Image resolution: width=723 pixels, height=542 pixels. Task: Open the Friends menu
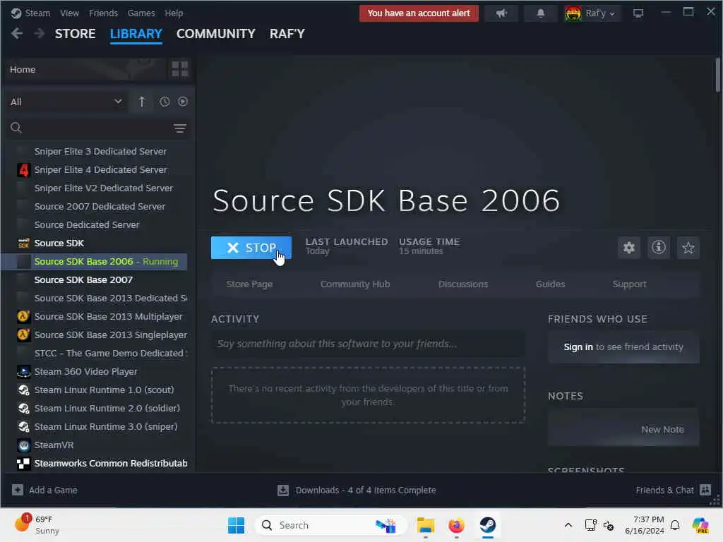(103, 13)
